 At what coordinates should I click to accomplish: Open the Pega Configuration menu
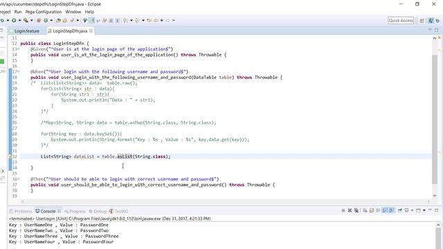pos(44,12)
